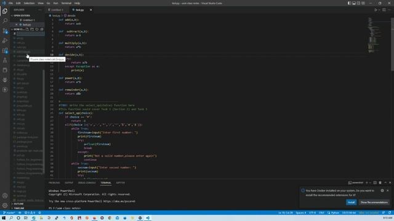Image resolution: width=394 pixels, height=221 pixels.
Task: Switch to the Debug Console tab
Action: [87, 183]
